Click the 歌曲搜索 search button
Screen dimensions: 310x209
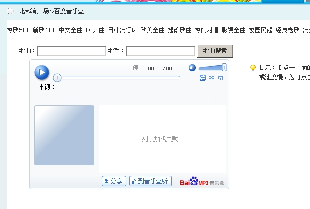[215, 51]
